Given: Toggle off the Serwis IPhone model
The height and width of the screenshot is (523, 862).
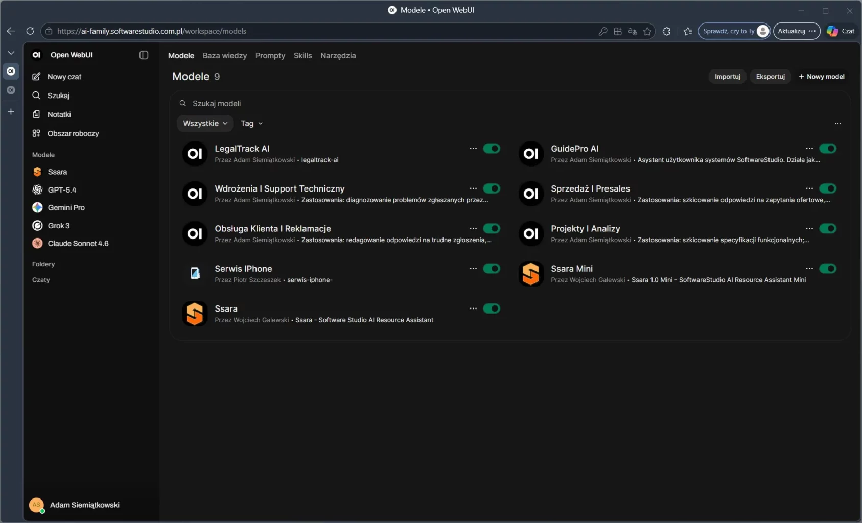Looking at the screenshot, I should 492,268.
